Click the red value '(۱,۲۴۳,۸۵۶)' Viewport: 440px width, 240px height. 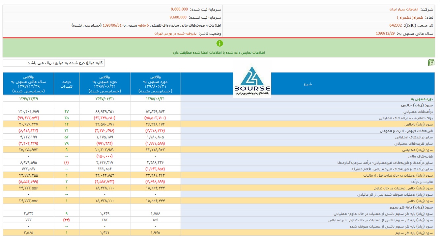155,169
